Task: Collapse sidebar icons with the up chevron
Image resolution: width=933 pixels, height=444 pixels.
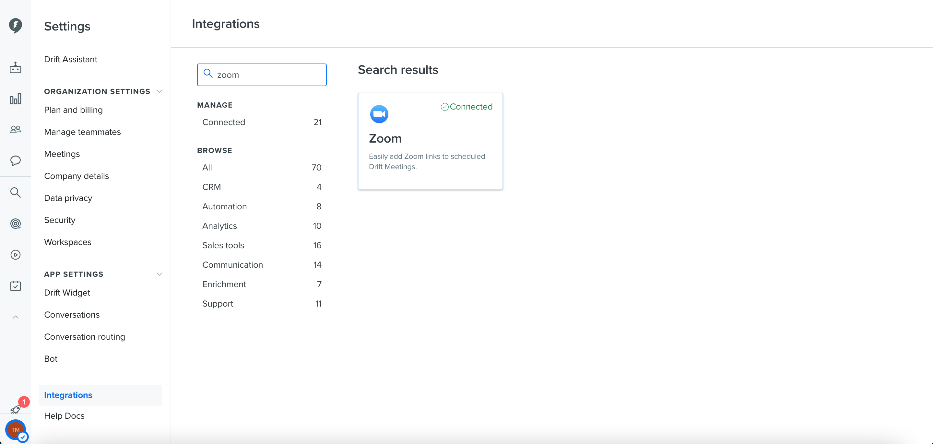Action: [15, 317]
